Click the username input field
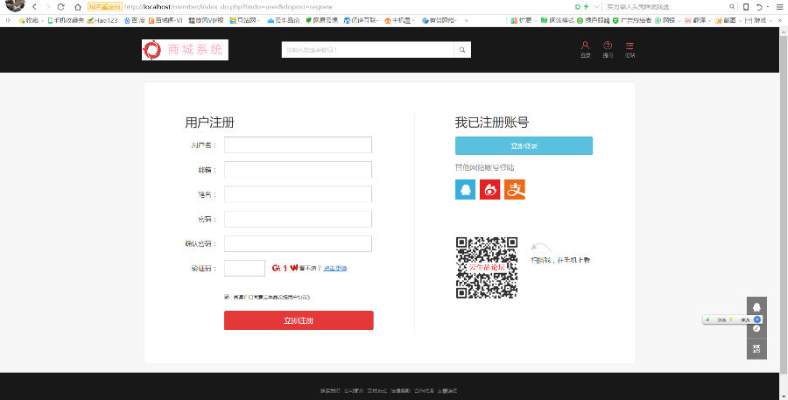788x400 pixels. (x=298, y=144)
